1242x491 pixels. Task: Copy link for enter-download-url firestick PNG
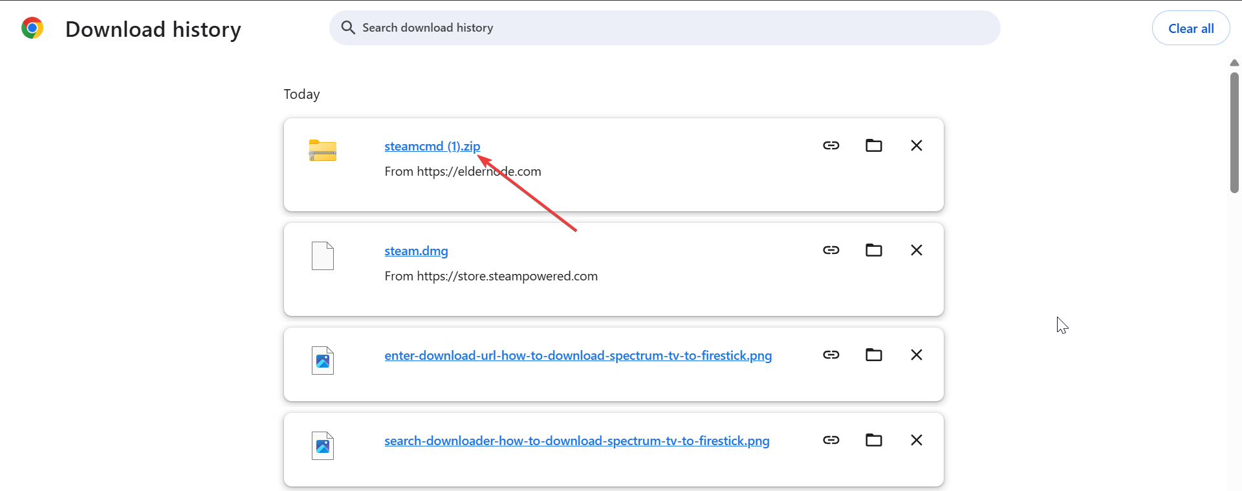click(x=831, y=355)
